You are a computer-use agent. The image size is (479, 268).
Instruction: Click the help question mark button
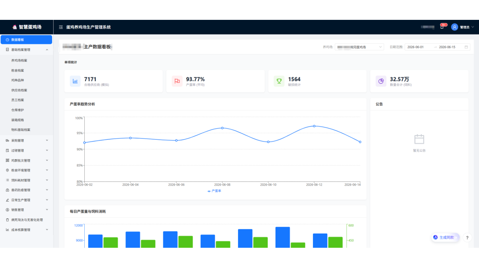click(468, 237)
